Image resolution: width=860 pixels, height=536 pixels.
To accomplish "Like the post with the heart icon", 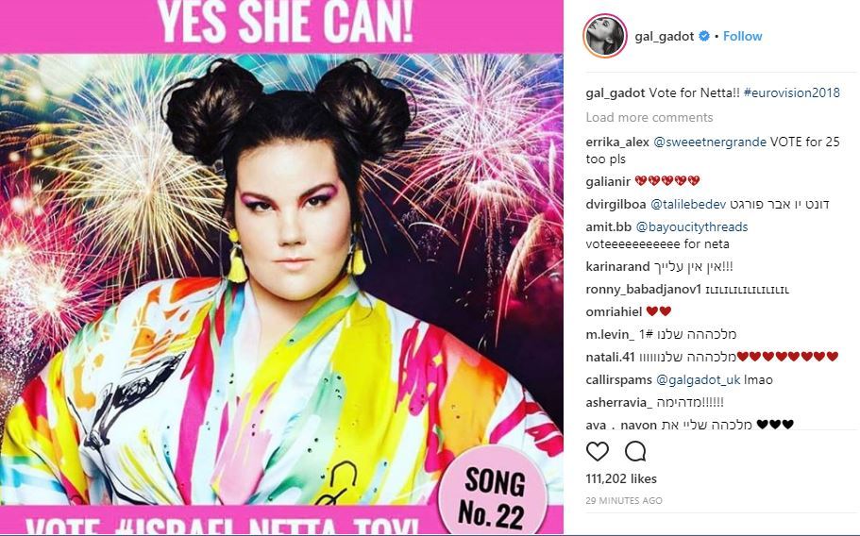I will (598, 452).
